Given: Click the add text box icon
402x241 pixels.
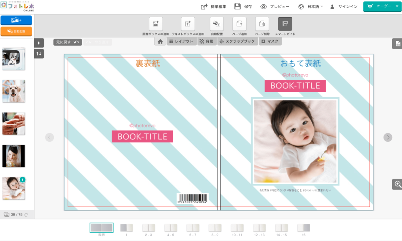Looking at the screenshot, I should (188, 24).
